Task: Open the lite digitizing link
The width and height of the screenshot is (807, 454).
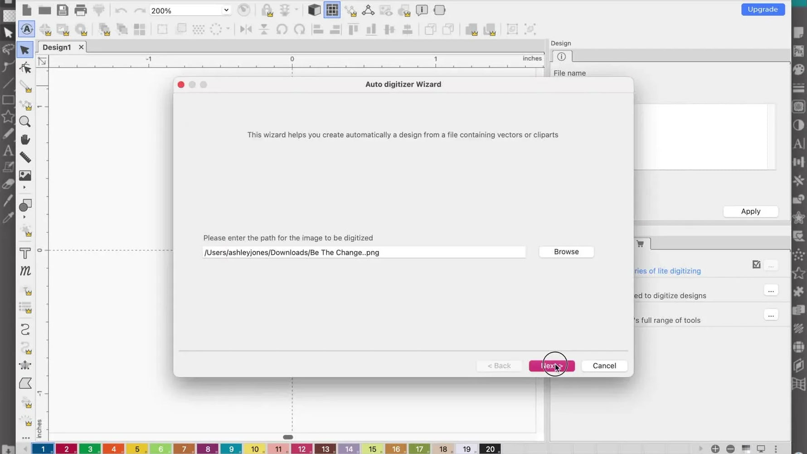Action: [667, 271]
